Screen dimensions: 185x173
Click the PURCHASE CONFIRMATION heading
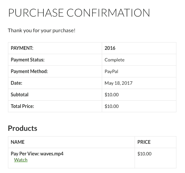(x=79, y=13)
